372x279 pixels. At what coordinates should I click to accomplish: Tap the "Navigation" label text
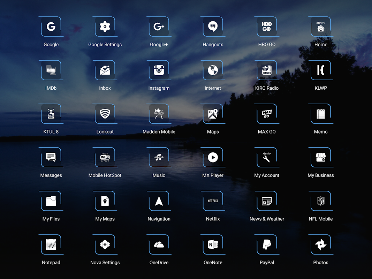(x=159, y=219)
